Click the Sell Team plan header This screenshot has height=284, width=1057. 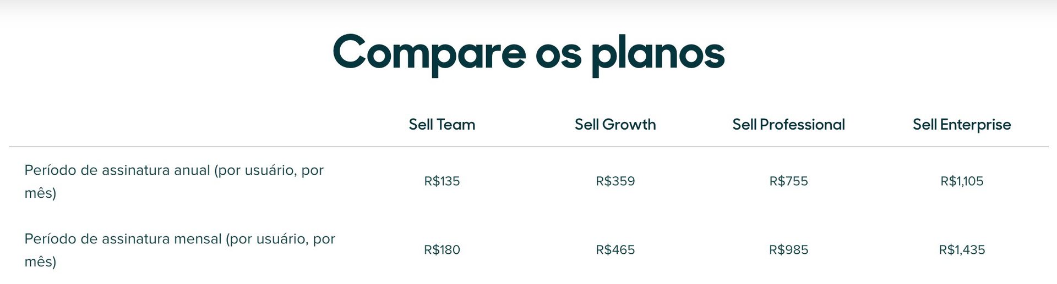[442, 125]
